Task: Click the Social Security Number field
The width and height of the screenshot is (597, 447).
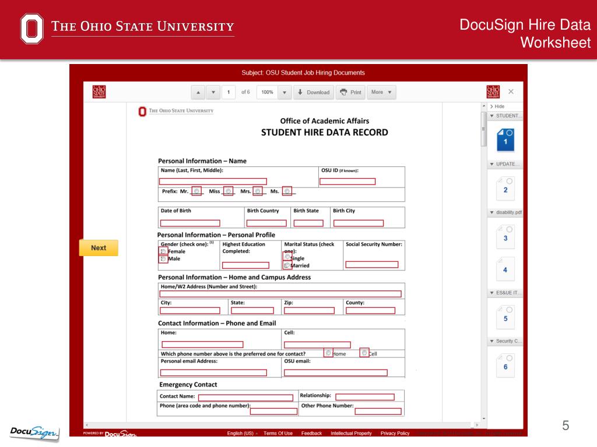Action: [372, 265]
